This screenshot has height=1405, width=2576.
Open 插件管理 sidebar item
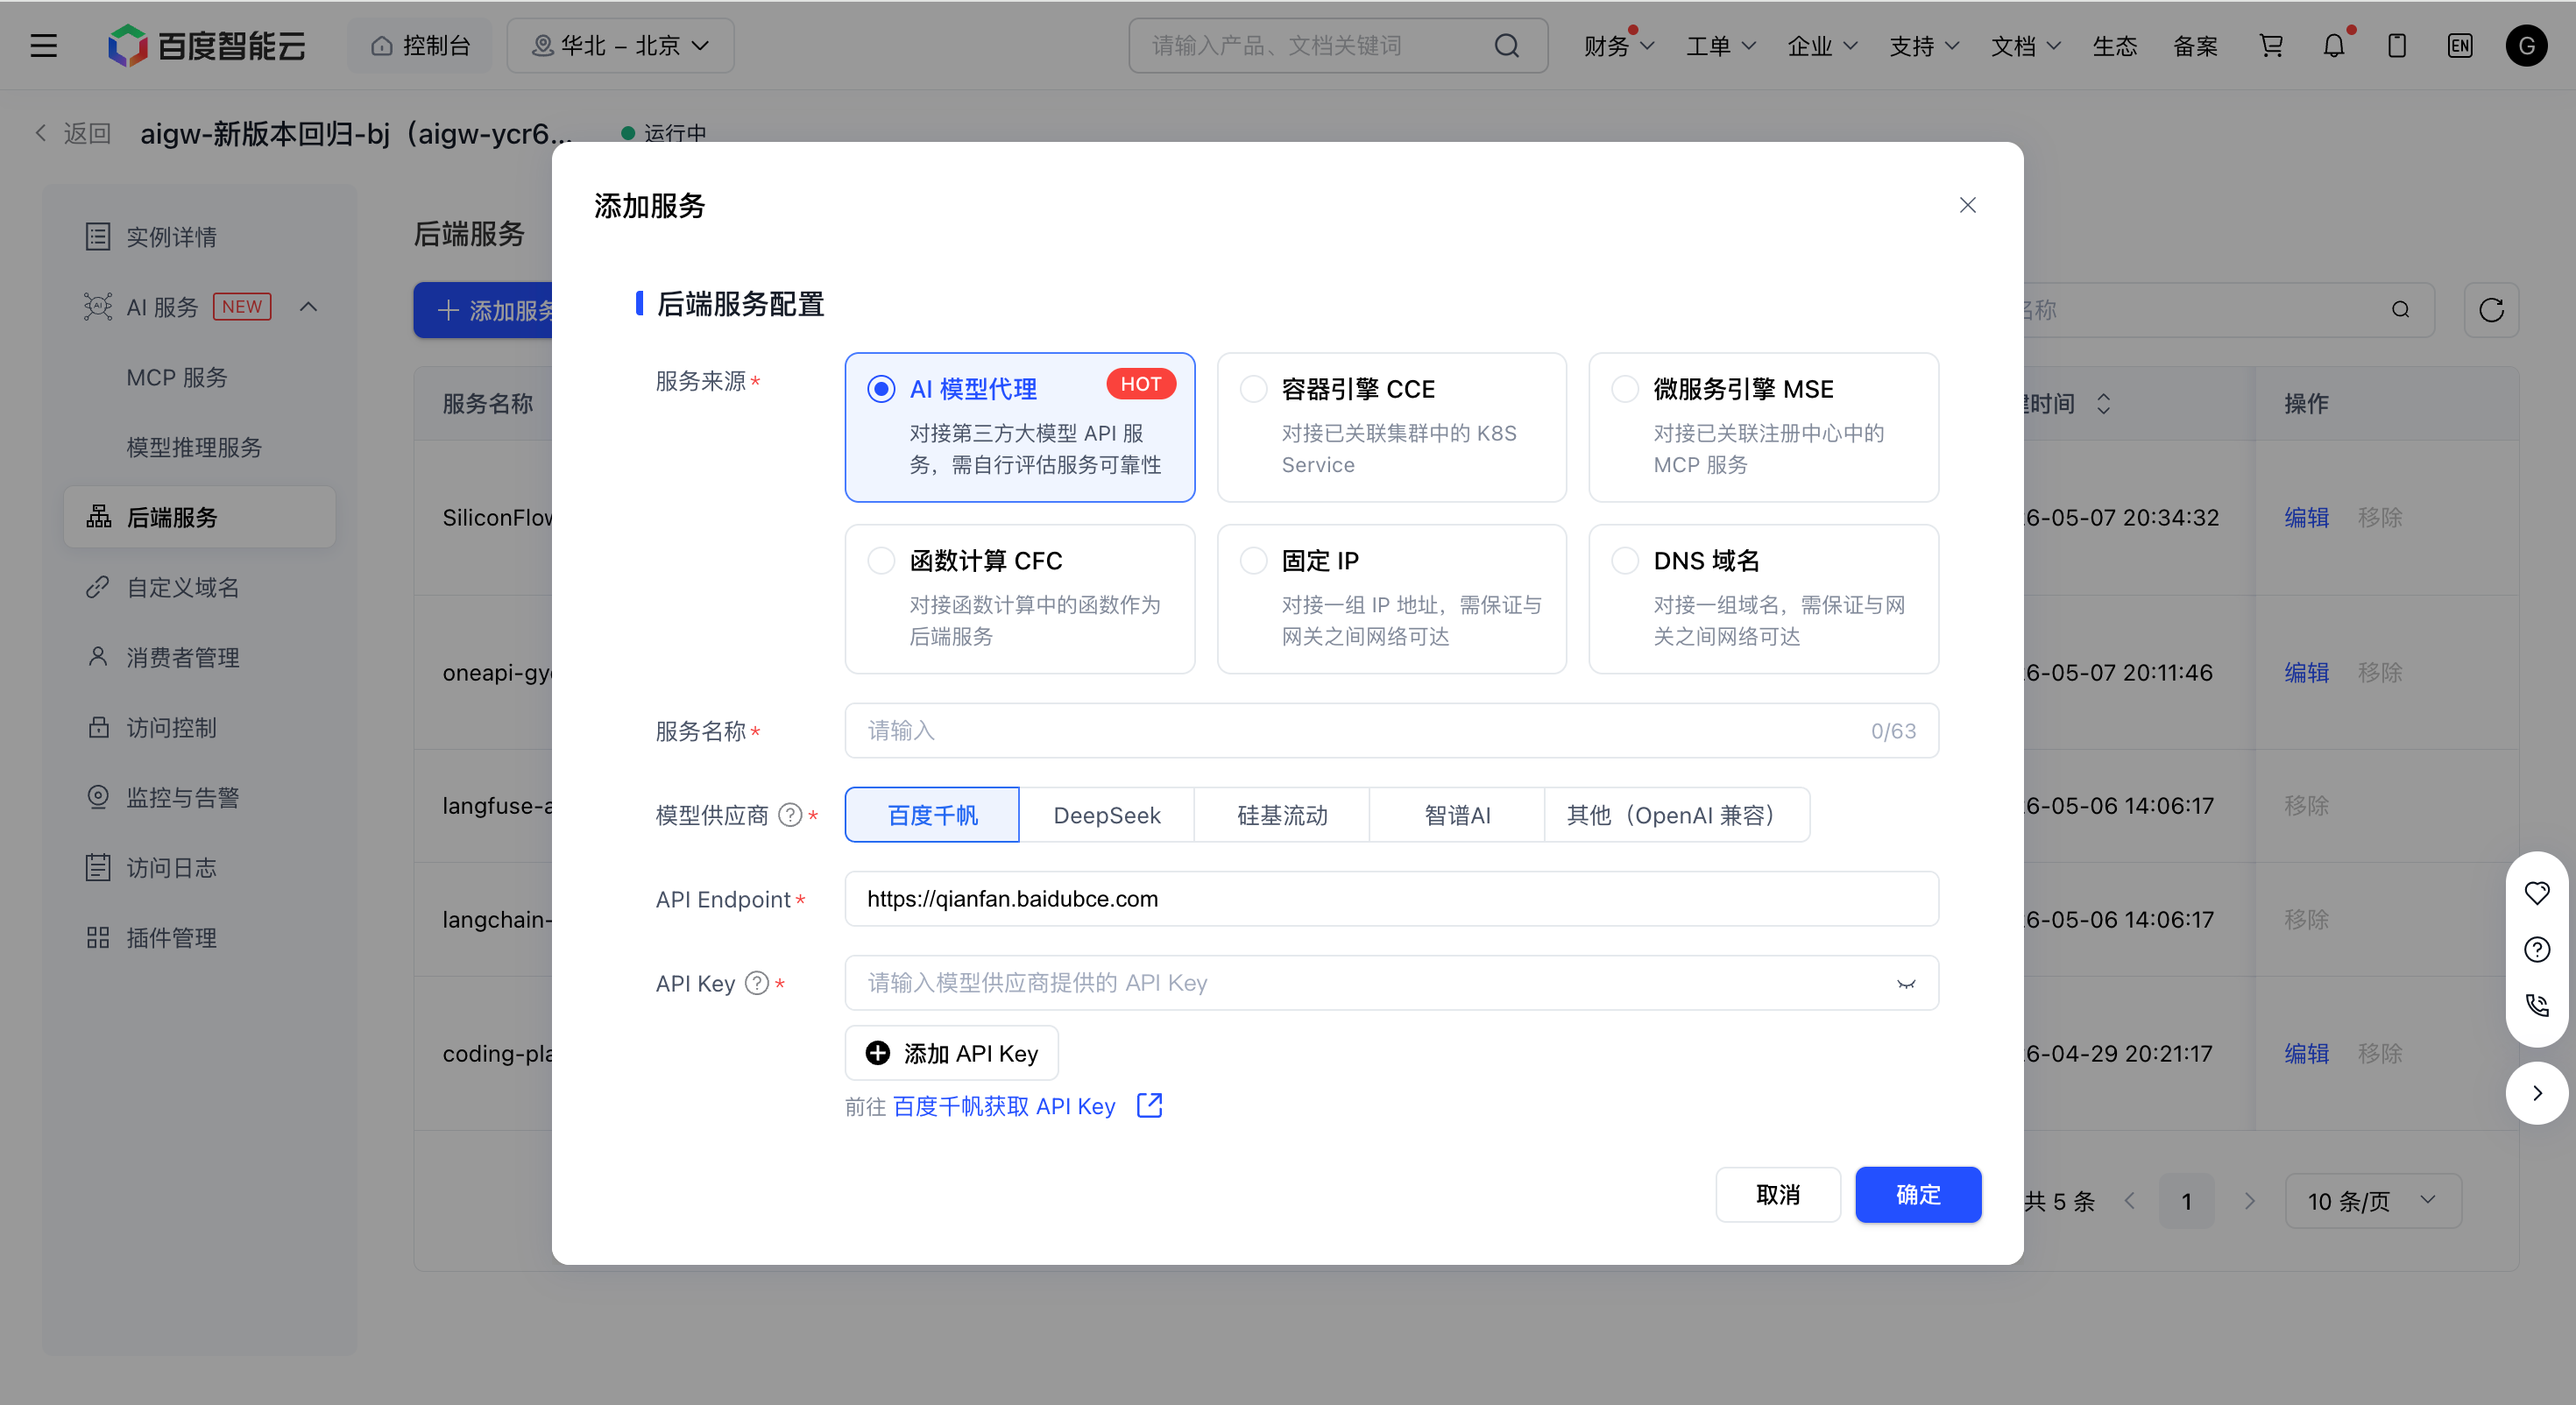click(199, 937)
